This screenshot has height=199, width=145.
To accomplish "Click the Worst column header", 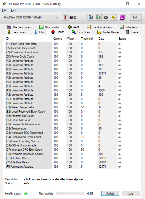I will [72, 39].
